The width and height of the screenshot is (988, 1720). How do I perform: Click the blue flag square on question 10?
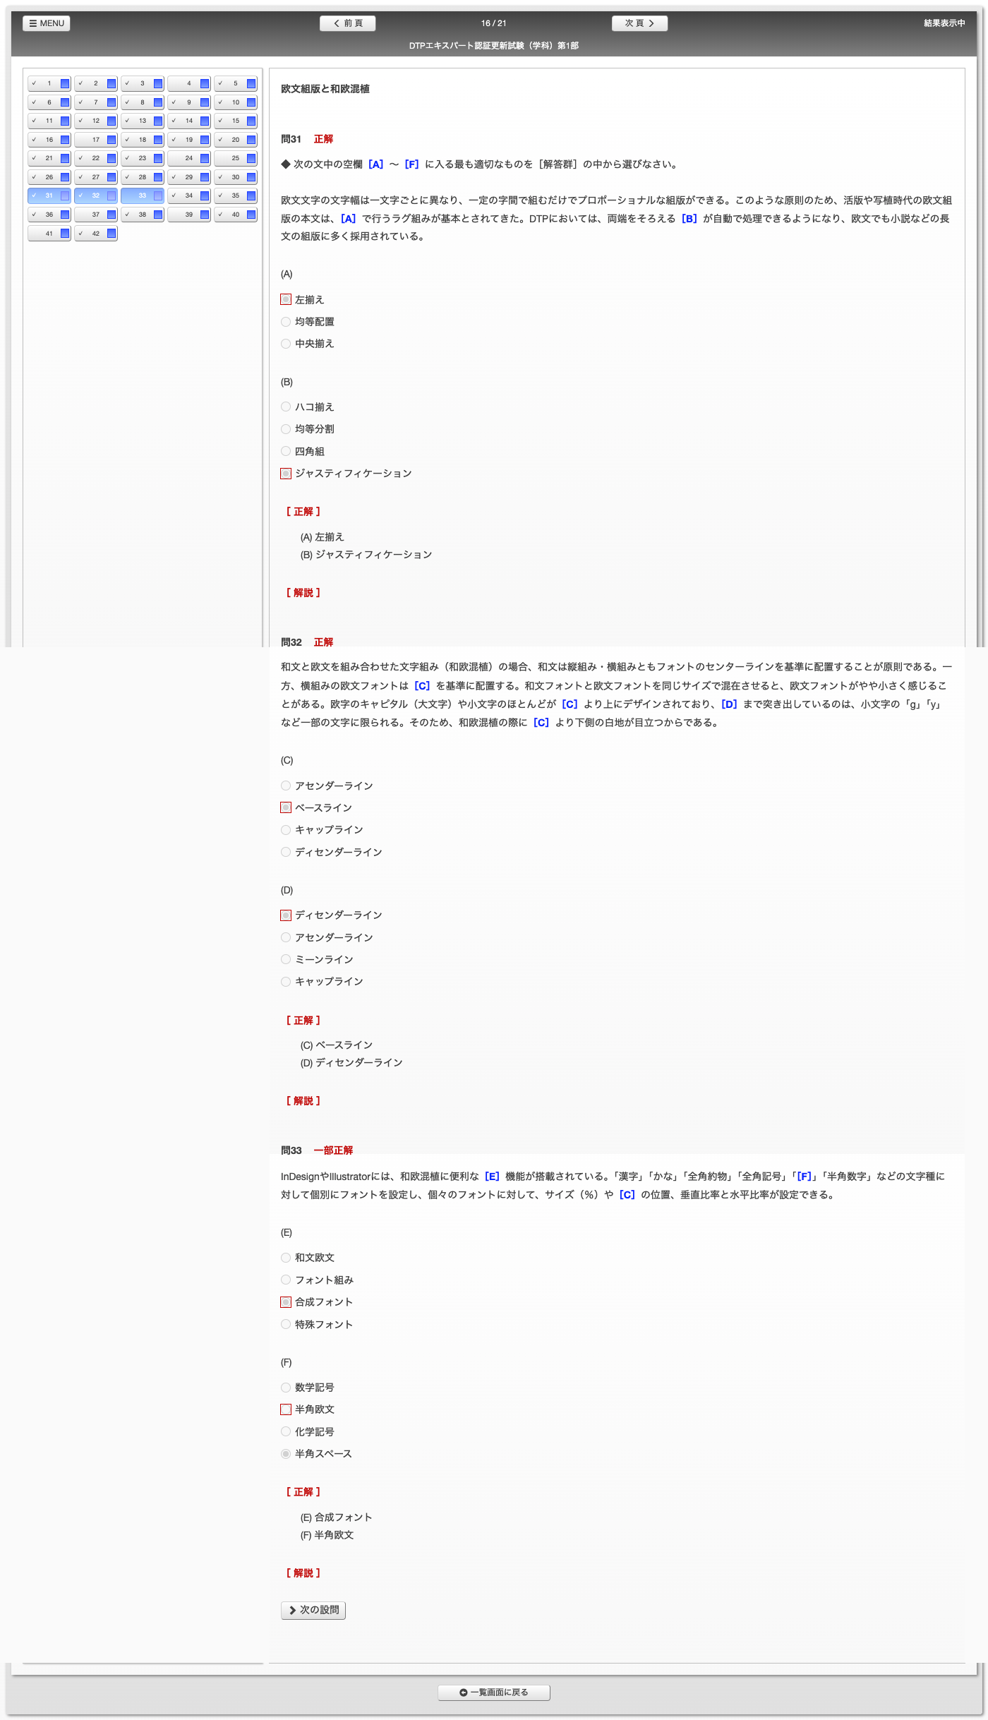pyautogui.click(x=251, y=102)
